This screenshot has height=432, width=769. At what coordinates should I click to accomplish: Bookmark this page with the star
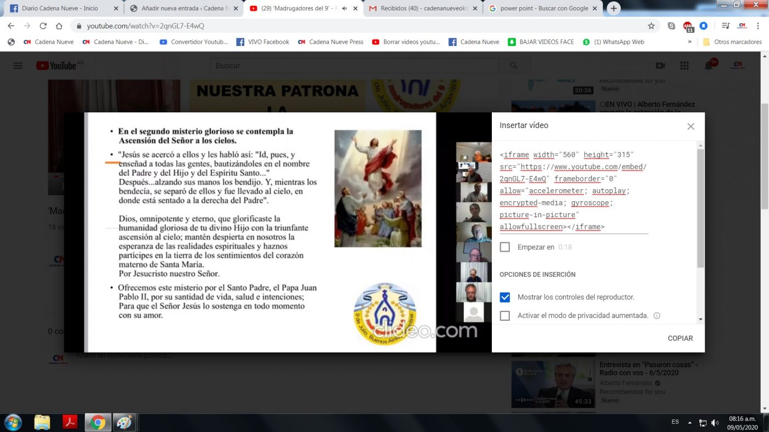651,26
